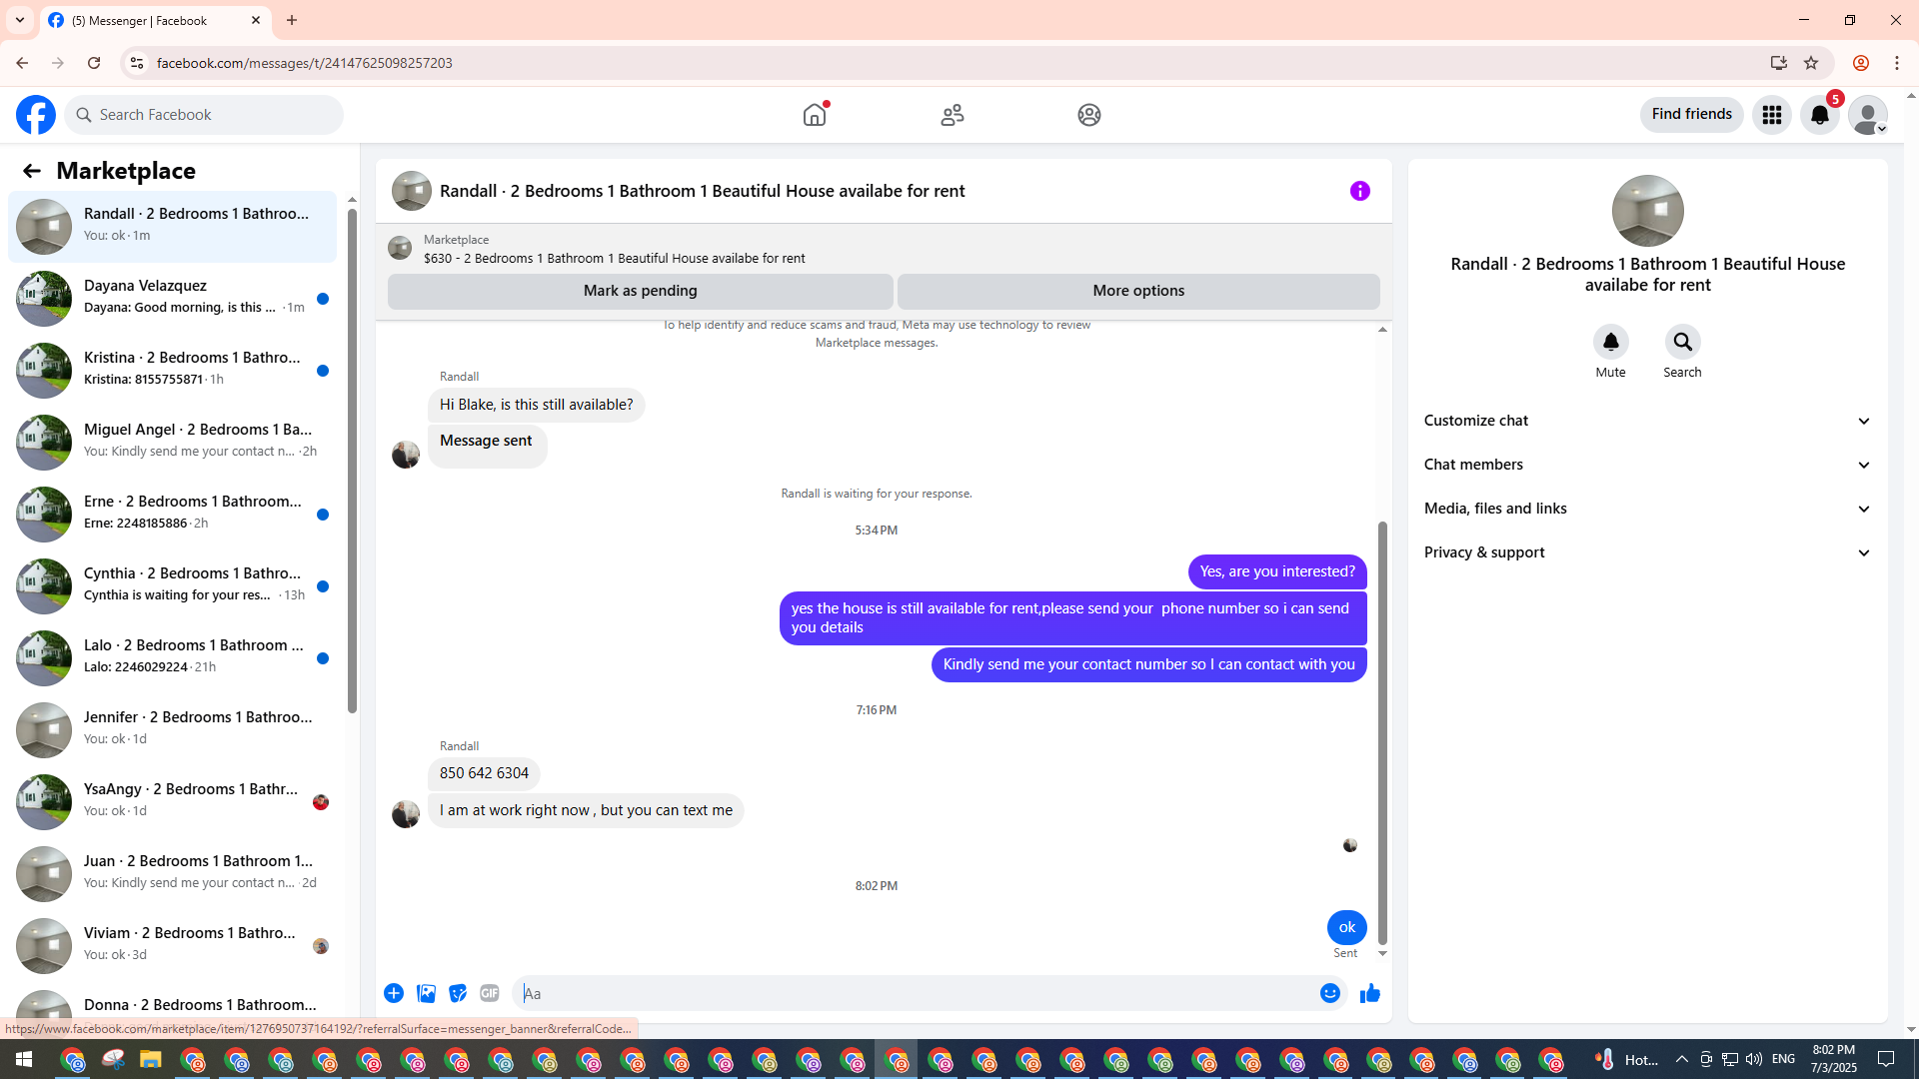Click the thumbs-up like send icon
Screen dimensions: 1919x1079
[x=1369, y=993]
